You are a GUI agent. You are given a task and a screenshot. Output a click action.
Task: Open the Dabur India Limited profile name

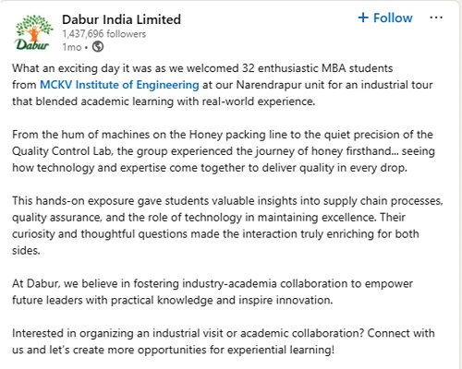click(x=121, y=19)
